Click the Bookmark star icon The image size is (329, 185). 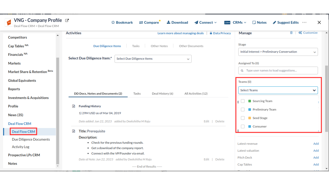(113, 23)
